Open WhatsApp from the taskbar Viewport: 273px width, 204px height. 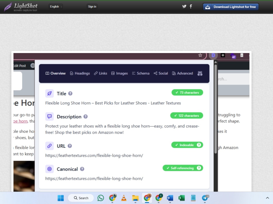[101, 198]
